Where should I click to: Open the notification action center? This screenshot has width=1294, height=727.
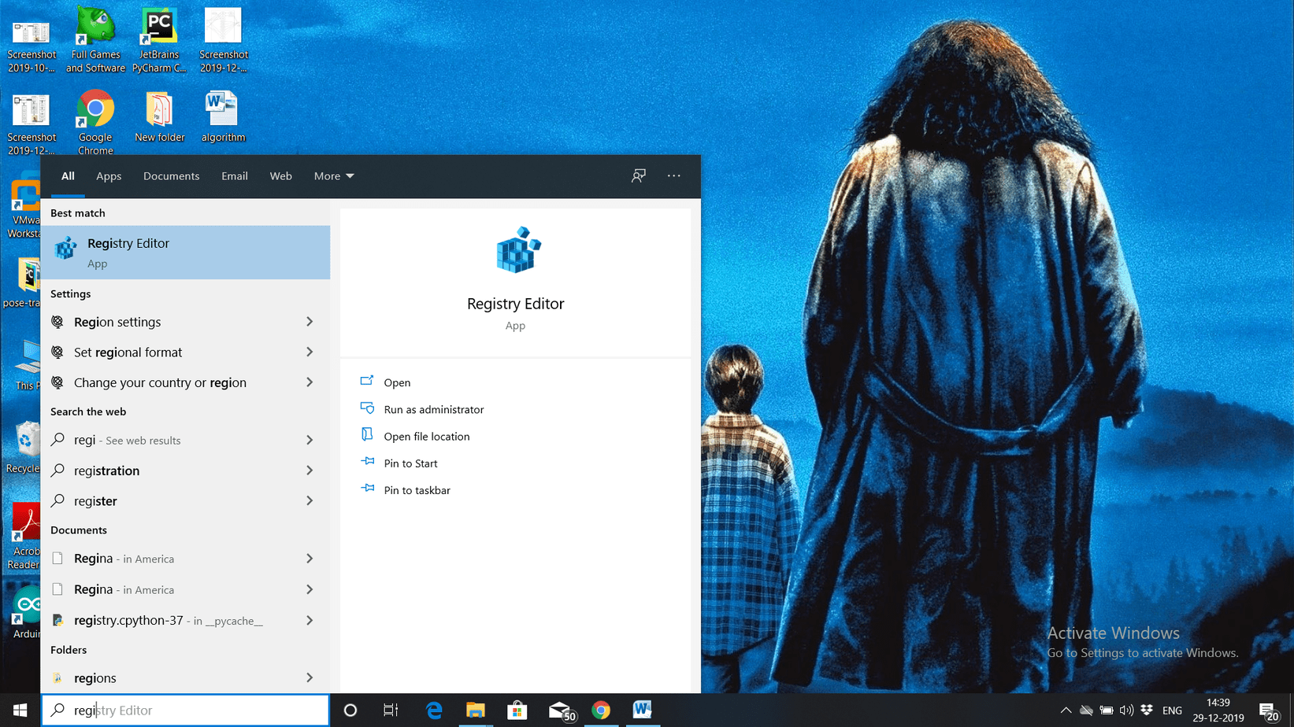click(1269, 710)
